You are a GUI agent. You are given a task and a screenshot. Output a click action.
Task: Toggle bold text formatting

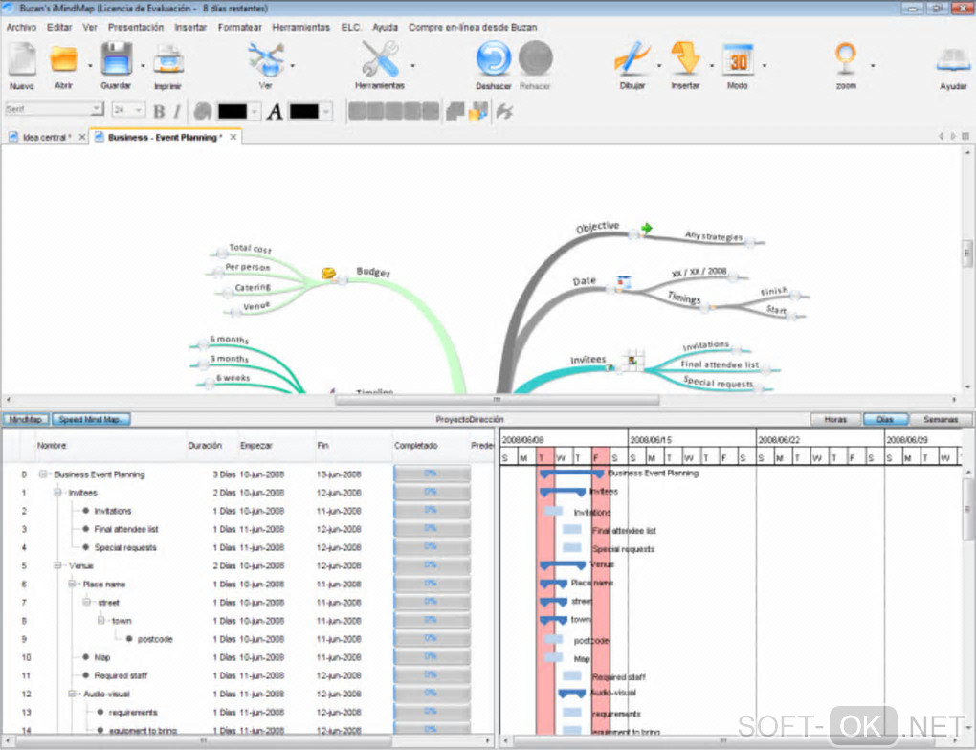click(160, 111)
